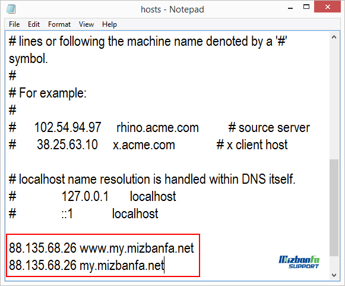This screenshot has width=345, height=286.
Task: Click the empty scrollbar track above the thumb
Action: pyautogui.click(x=334, y=100)
